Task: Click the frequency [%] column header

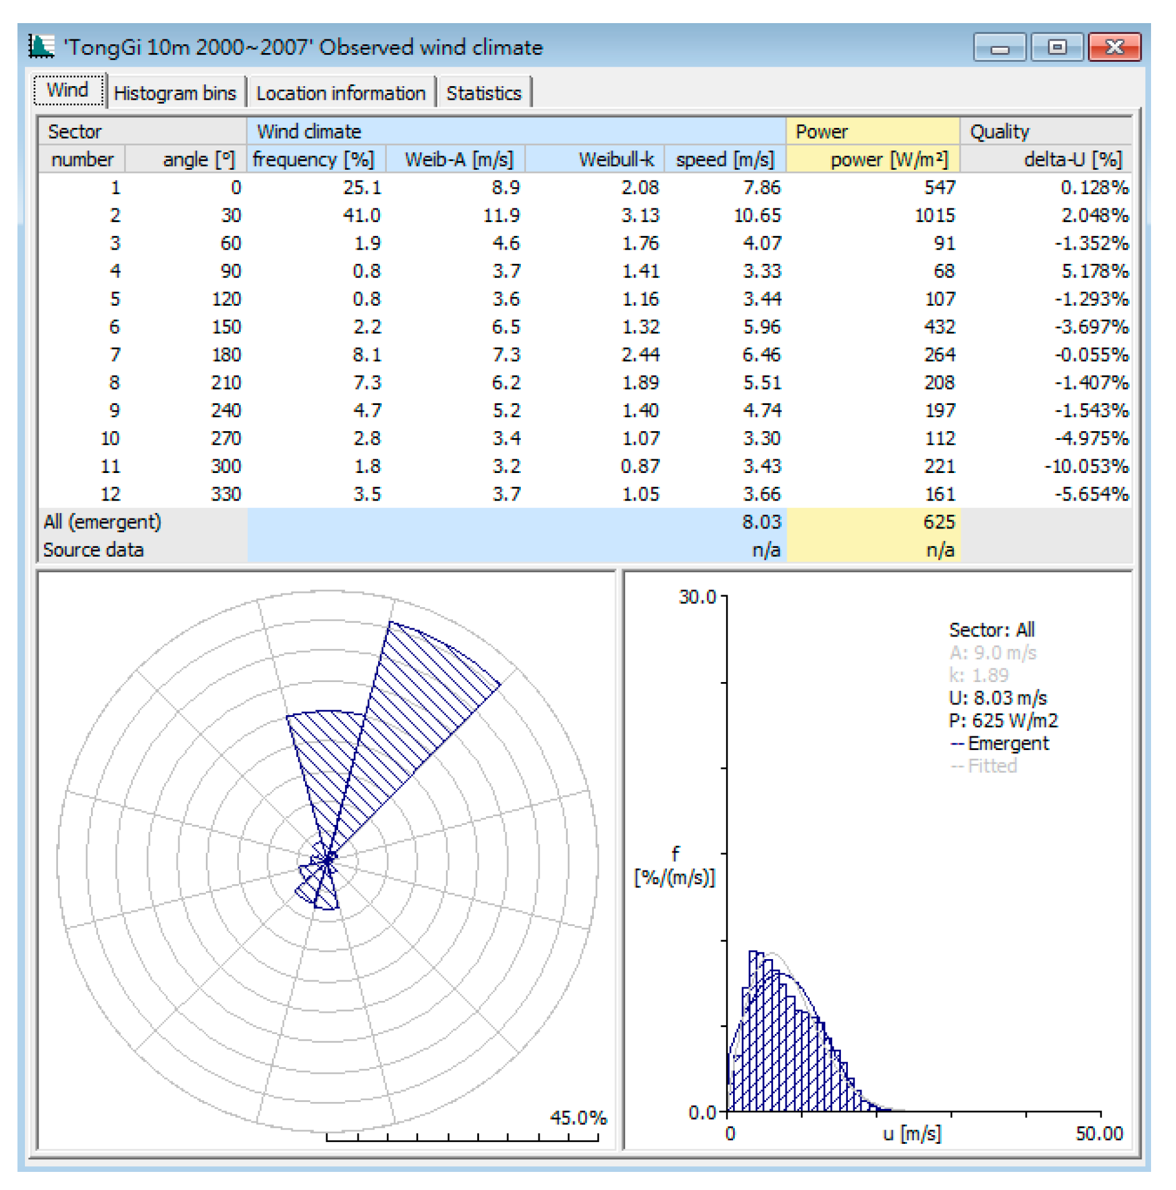Action: point(314,160)
